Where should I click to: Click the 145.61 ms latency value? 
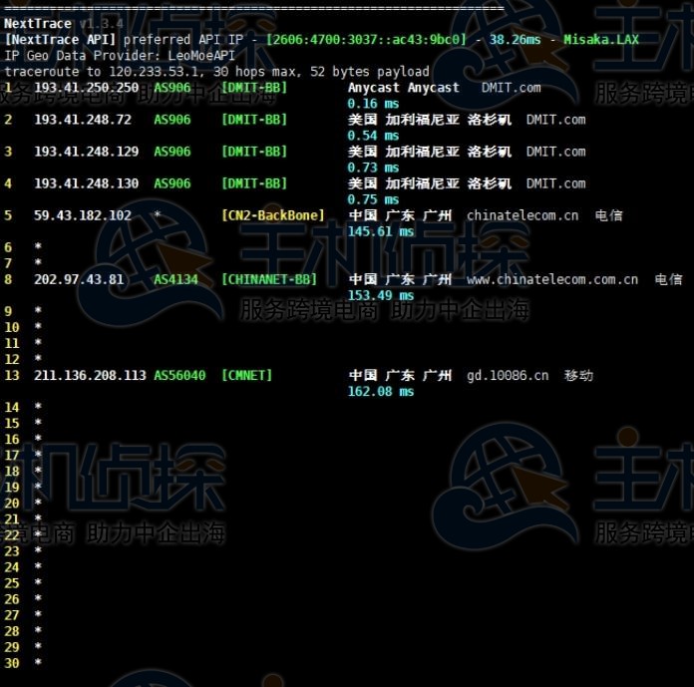click(x=381, y=231)
